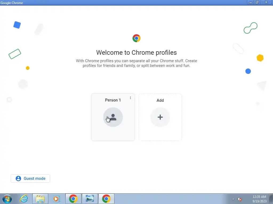
Task: Click the Add card label
Action: coord(160,100)
